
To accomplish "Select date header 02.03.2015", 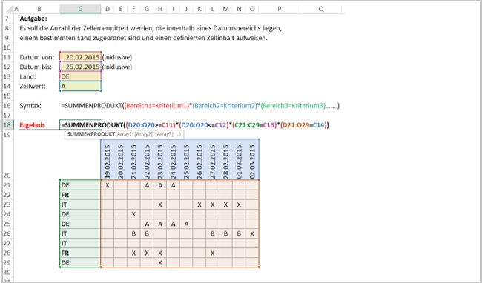I will click(x=252, y=159).
